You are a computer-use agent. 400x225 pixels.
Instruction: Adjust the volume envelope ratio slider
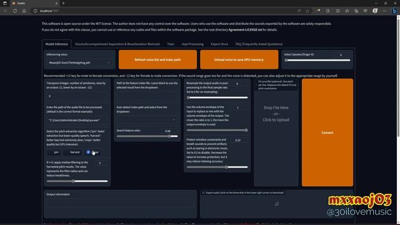[x=217, y=130]
